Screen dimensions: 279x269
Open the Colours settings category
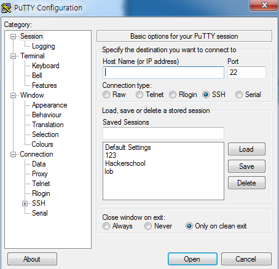(x=42, y=144)
